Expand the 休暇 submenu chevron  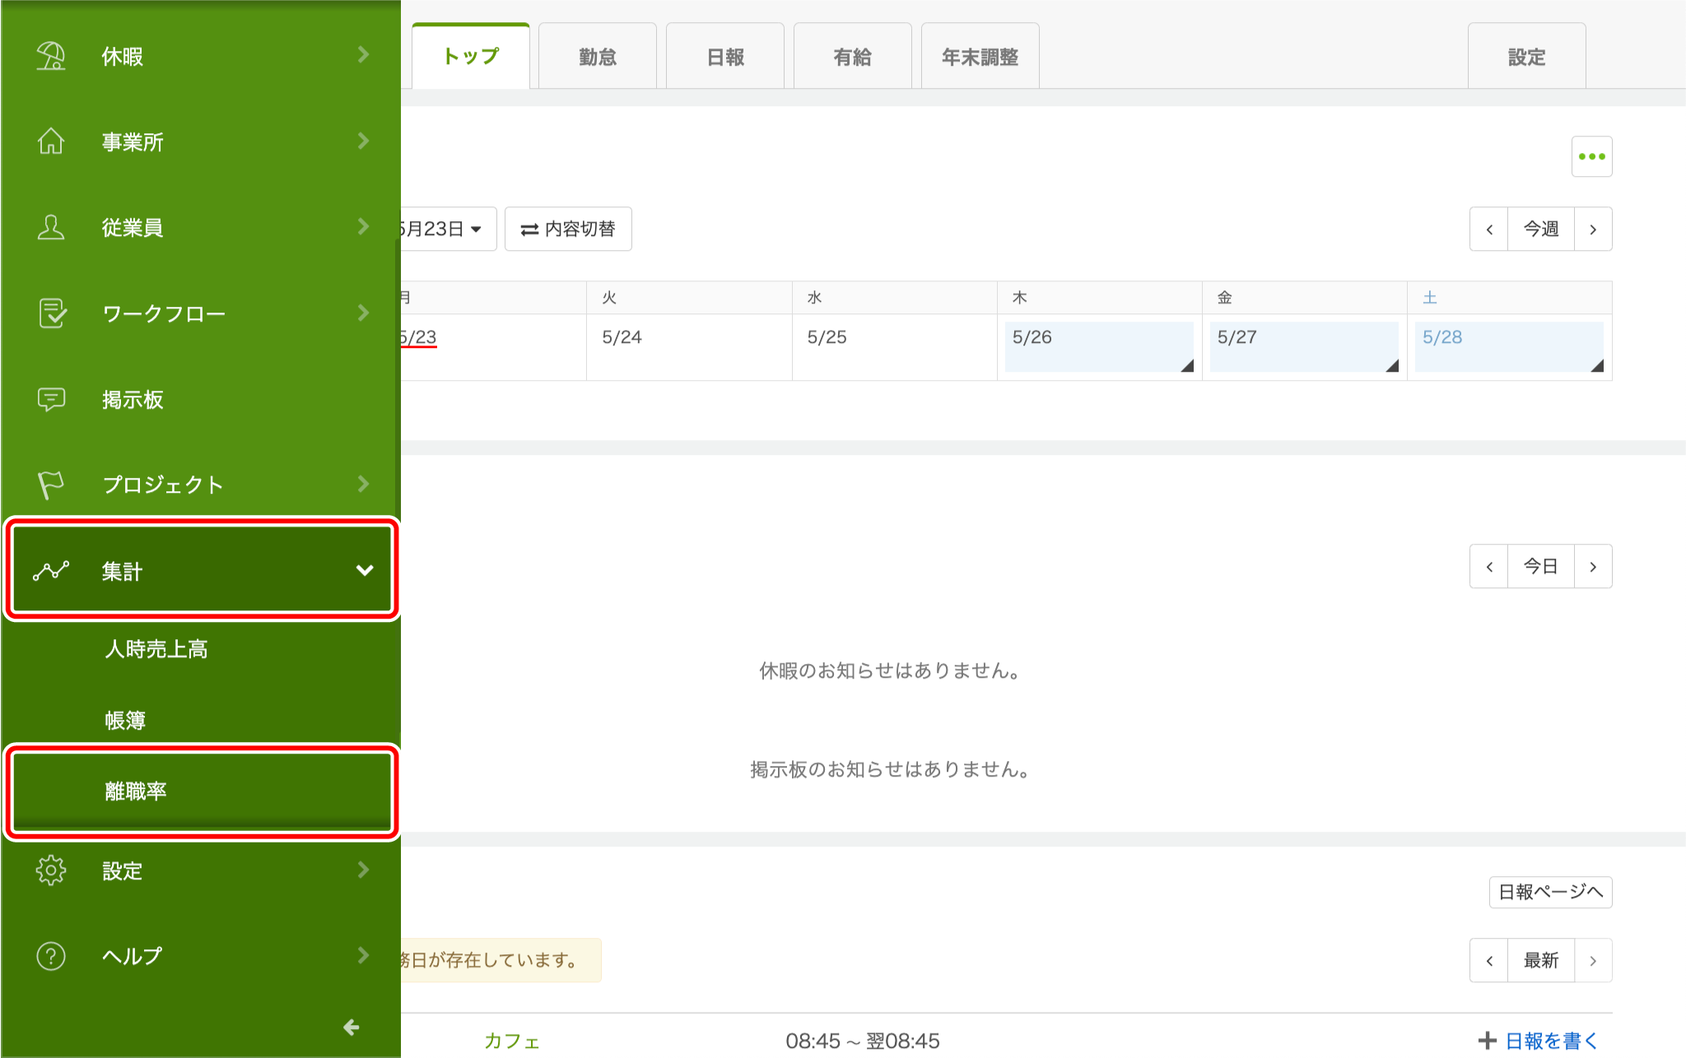point(363,55)
